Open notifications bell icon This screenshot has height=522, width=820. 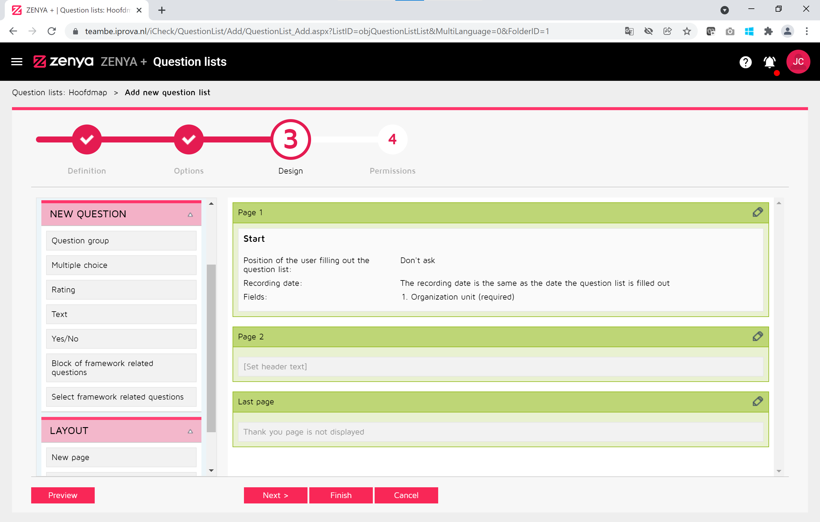point(769,62)
